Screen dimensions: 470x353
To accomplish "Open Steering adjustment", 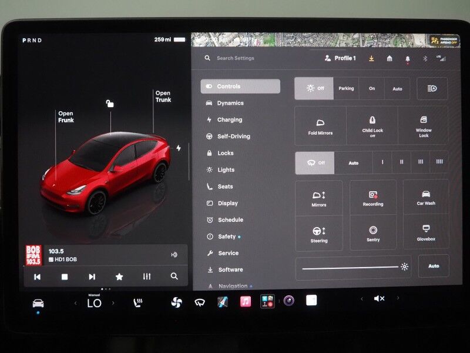I will [x=319, y=234].
